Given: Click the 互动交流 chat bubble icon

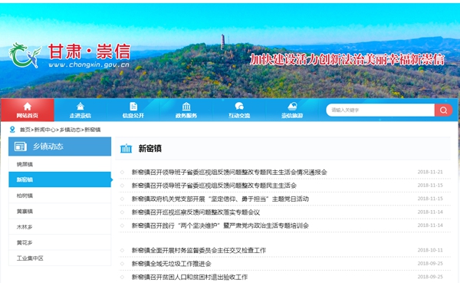Looking at the screenshot, I should (239, 107).
